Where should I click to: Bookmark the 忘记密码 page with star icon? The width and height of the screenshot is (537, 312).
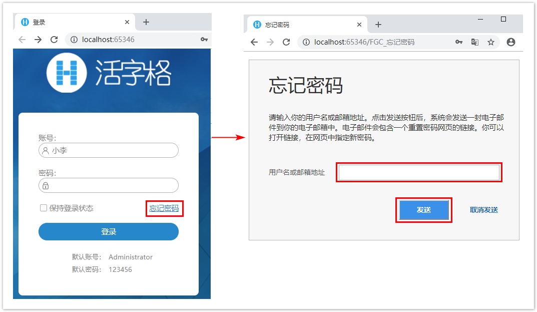click(491, 42)
